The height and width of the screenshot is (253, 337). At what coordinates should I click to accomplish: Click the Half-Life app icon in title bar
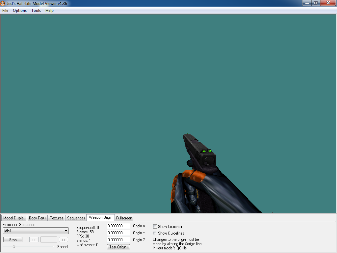(3, 3)
